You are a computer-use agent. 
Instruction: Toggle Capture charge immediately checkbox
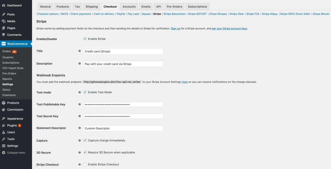tap(85, 140)
